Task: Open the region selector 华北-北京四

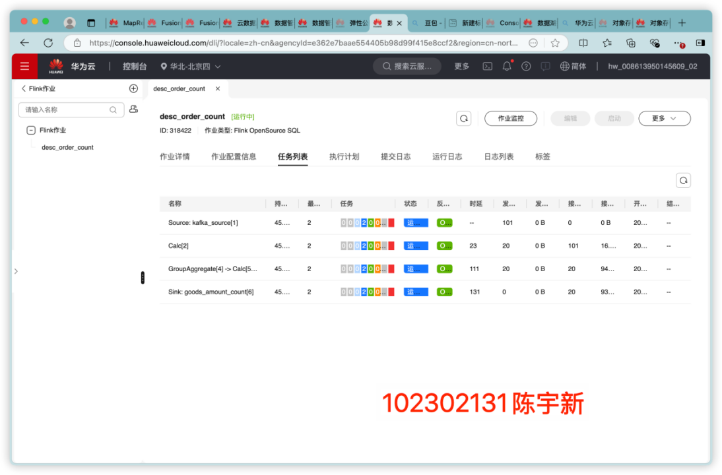Action: coord(190,66)
